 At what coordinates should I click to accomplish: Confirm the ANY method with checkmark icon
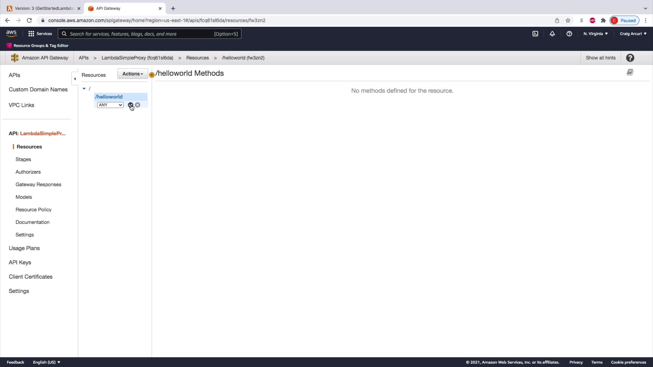(x=130, y=105)
